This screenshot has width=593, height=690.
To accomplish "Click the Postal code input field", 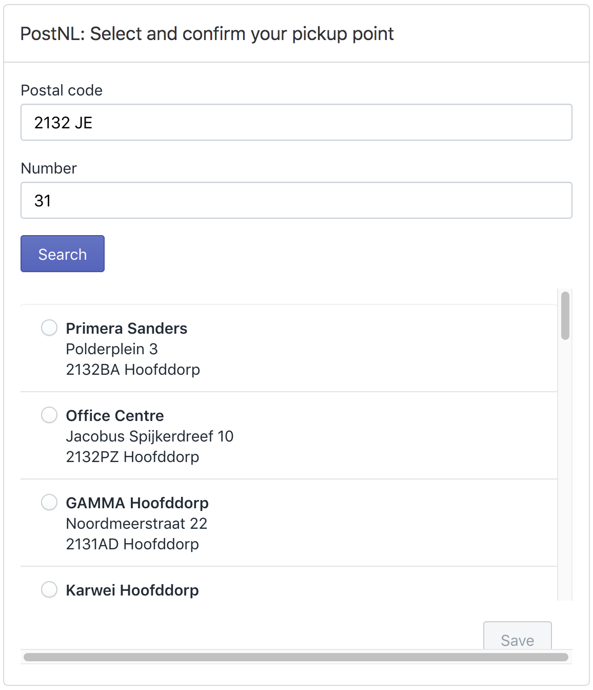I will click(296, 122).
